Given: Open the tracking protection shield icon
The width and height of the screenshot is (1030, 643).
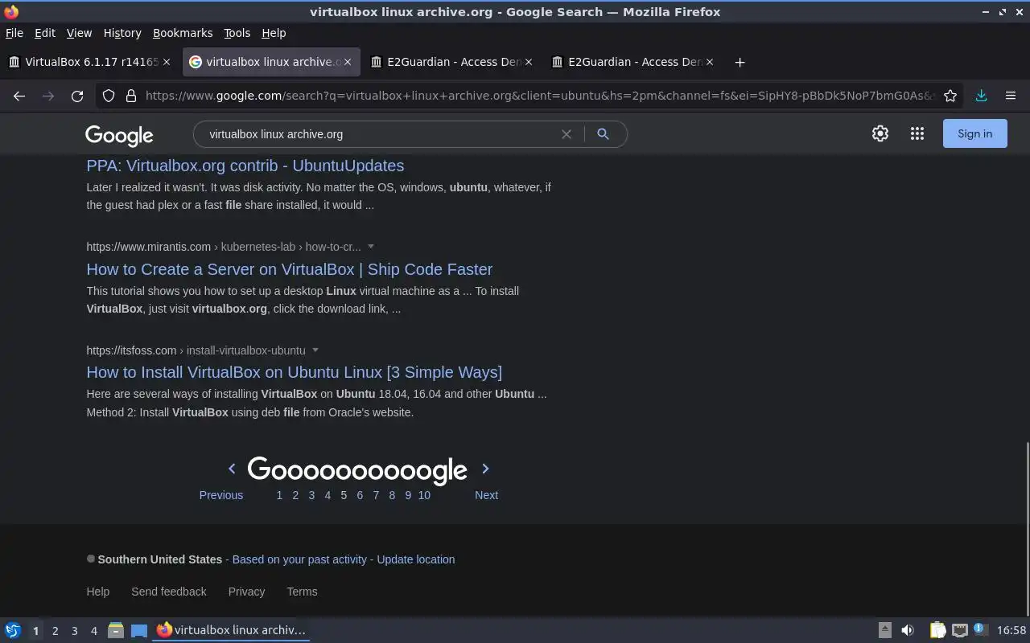Looking at the screenshot, I should click(x=109, y=96).
